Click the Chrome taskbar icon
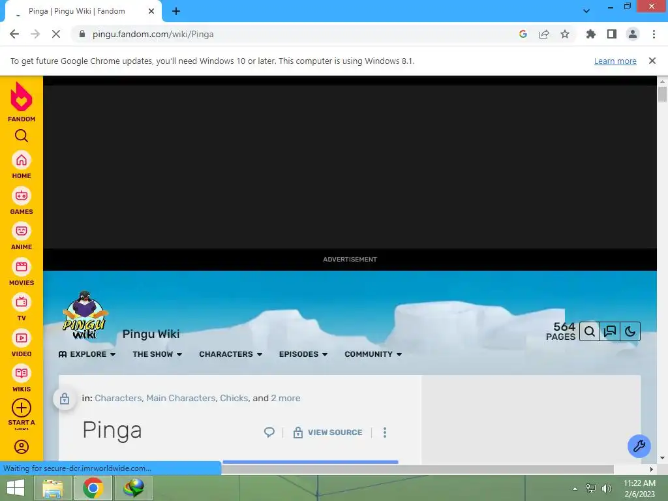The height and width of the screenshot is (501, 668). pos(93,488)
